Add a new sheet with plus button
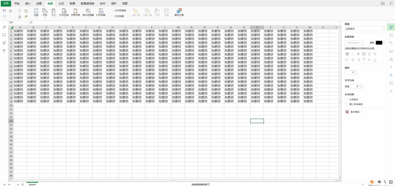395x187 pixels. point(18,184)
